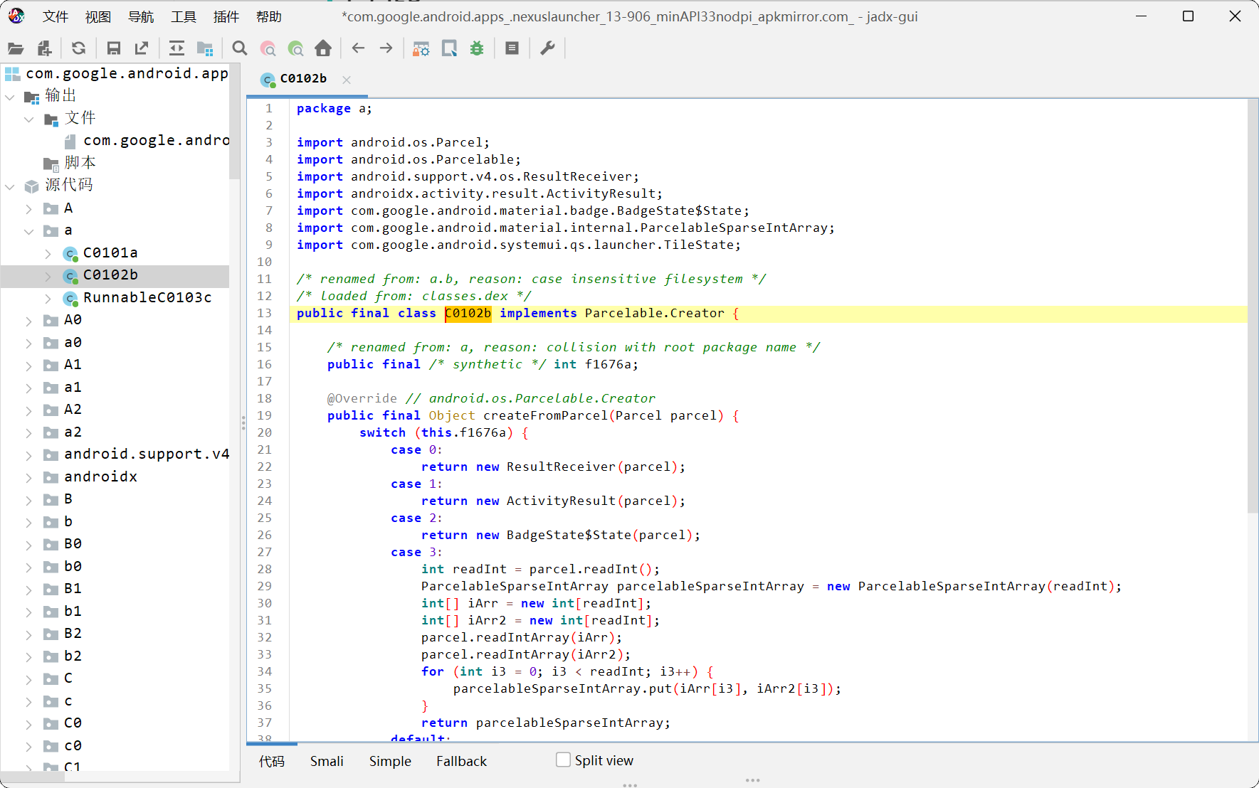Image resolution: width=1259 pixels, height=788 pixels.
Task: Expand the RunnableC0103c class node
Action: (x=48, y=298)
